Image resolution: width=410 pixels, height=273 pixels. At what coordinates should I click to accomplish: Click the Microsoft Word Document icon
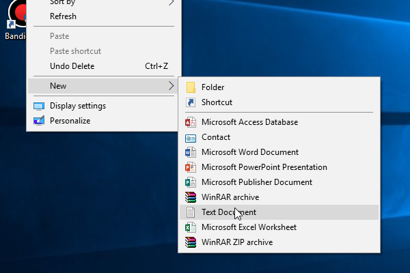[x=191, y=153]
